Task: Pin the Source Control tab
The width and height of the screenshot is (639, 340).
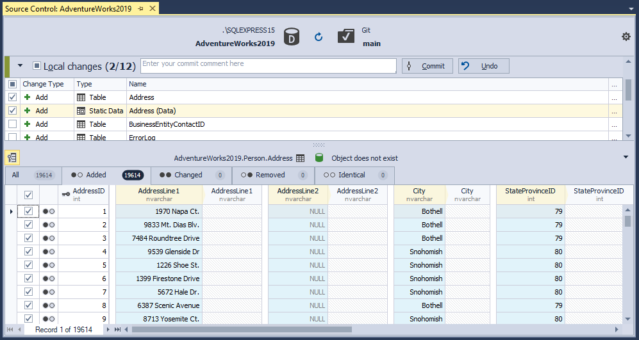Action: tap(140, 8)
